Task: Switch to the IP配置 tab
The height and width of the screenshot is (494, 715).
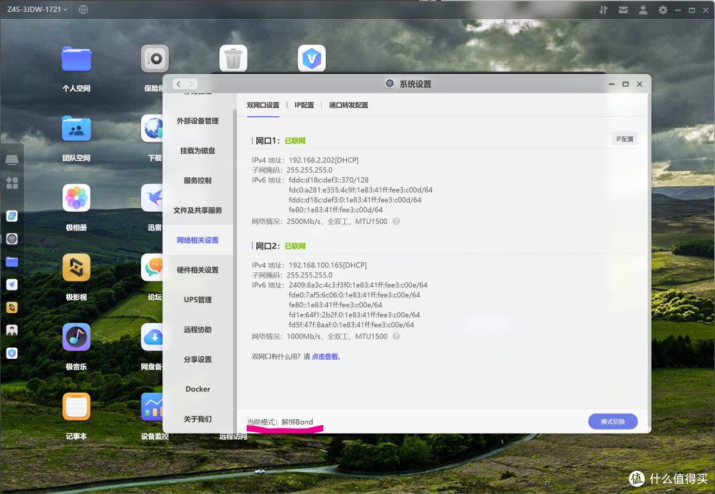Action: (x=304, y=105)
